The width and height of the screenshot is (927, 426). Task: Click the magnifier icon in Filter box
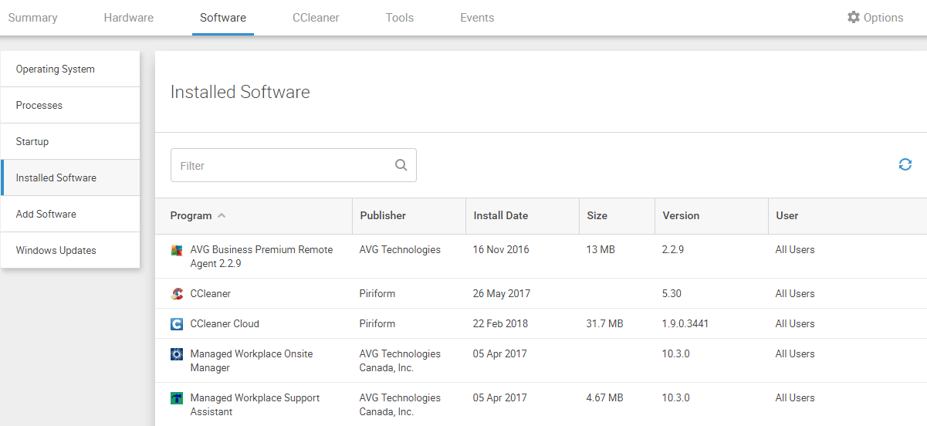(401, 165)
